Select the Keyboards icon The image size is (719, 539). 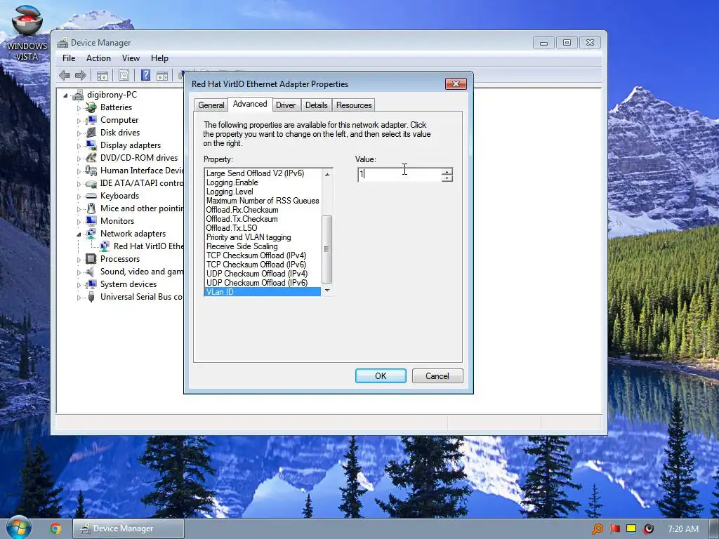point(91,196)
